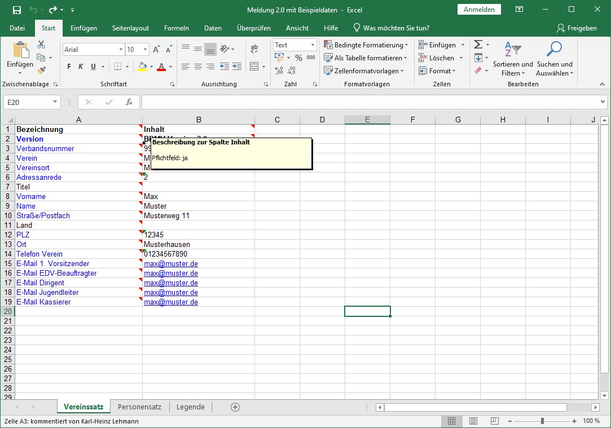
Task: Apply the red font color
Action: point(161,67)
